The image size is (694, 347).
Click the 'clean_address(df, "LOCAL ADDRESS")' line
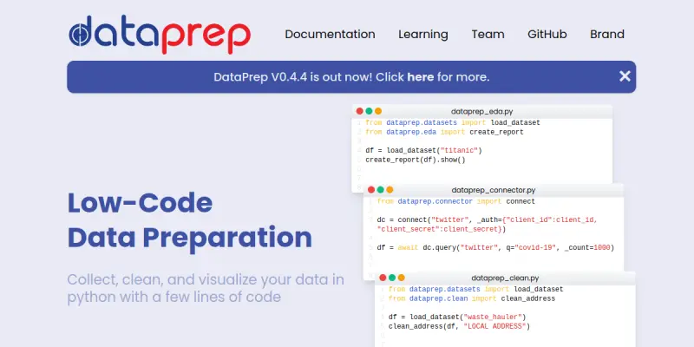tap(460, 327)
